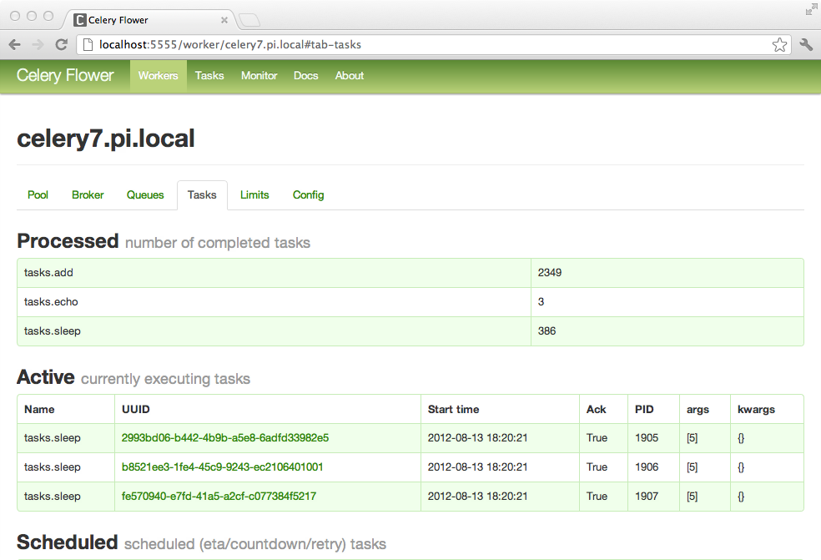Open task UUID b8521ee3-1fe4-45c9-9243-ec2106401001

(223, 467)
